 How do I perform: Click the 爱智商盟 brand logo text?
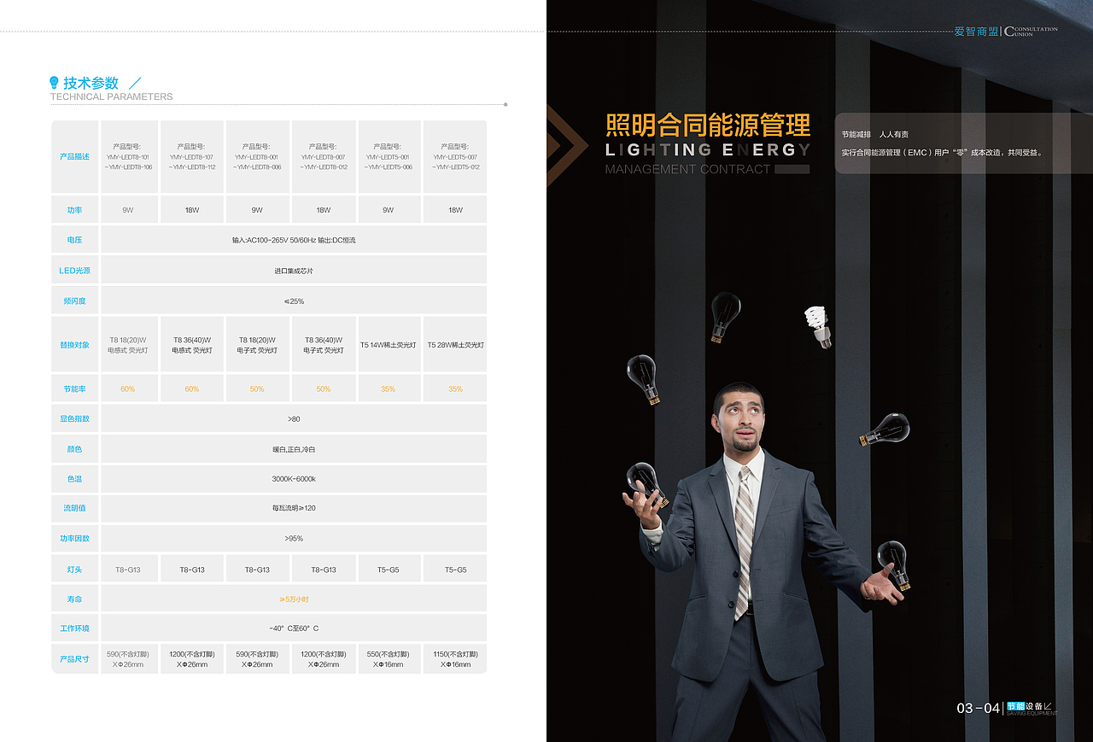click(976, 32)
